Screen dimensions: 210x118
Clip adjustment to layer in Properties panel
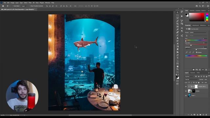click(193, 70)
